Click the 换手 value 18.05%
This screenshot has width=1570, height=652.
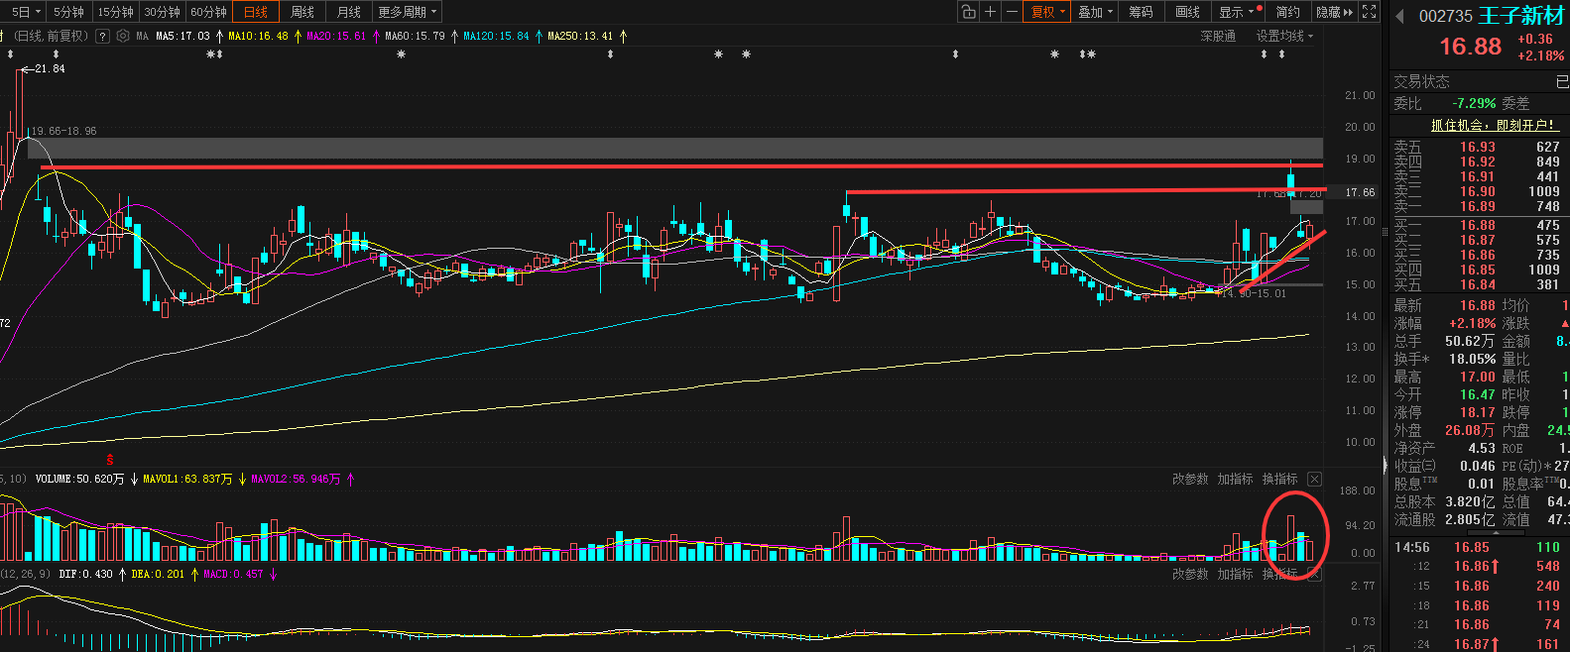pyautogui.click(x=1473, y=359)
